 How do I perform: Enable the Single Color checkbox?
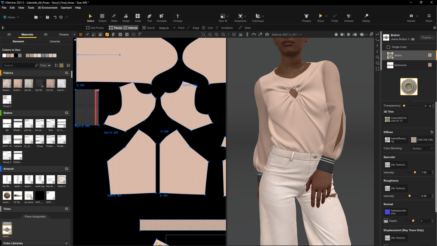388,47
